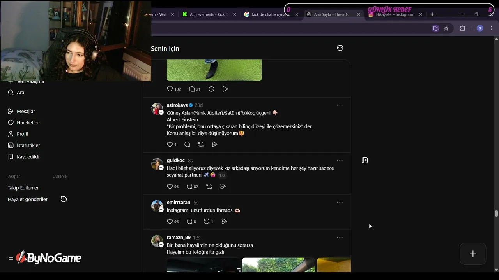Click the floating plus new thread button
This screenshot has width=499, height=280.
tap(473, 254)
